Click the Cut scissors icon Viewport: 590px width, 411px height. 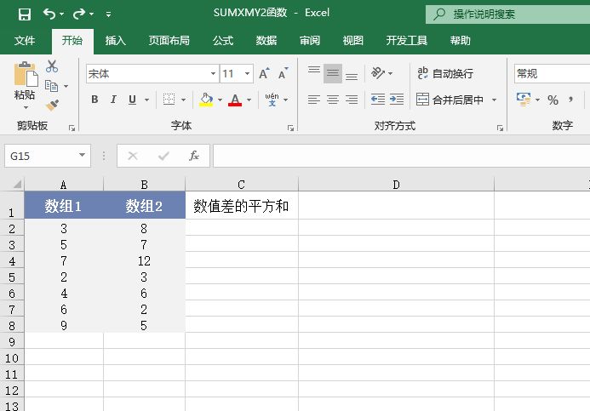52,66
